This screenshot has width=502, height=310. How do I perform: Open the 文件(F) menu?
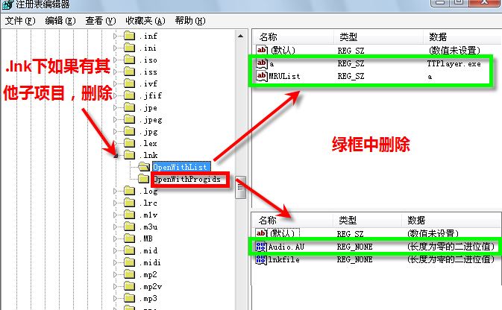tap(20, 21)
